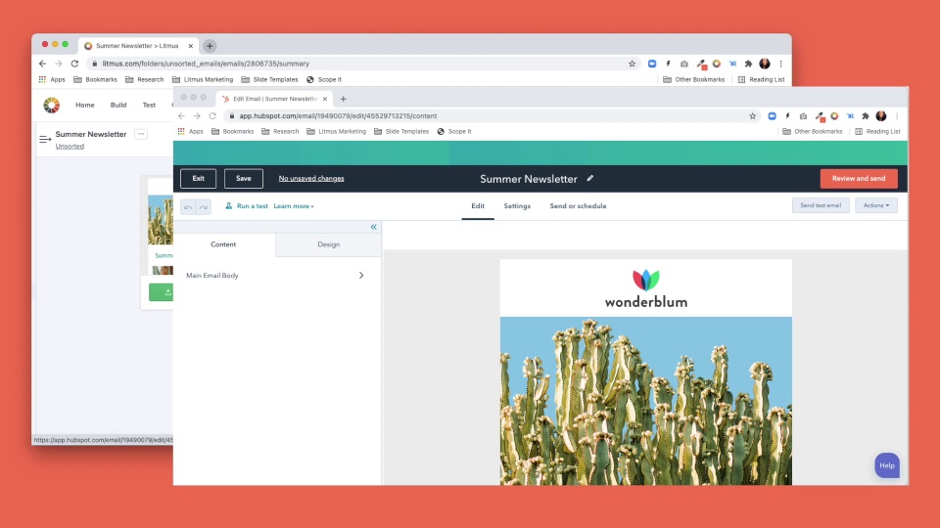
Task: Open the Help chat bubble
Action: [x=887, y=465]
